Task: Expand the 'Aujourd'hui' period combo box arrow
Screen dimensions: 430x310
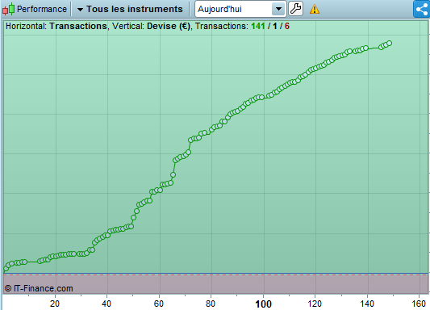Action: tap(278, 9)
